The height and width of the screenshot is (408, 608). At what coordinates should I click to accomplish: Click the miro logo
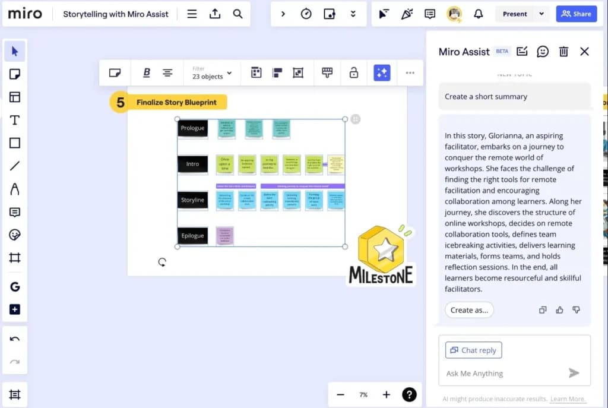25,14
